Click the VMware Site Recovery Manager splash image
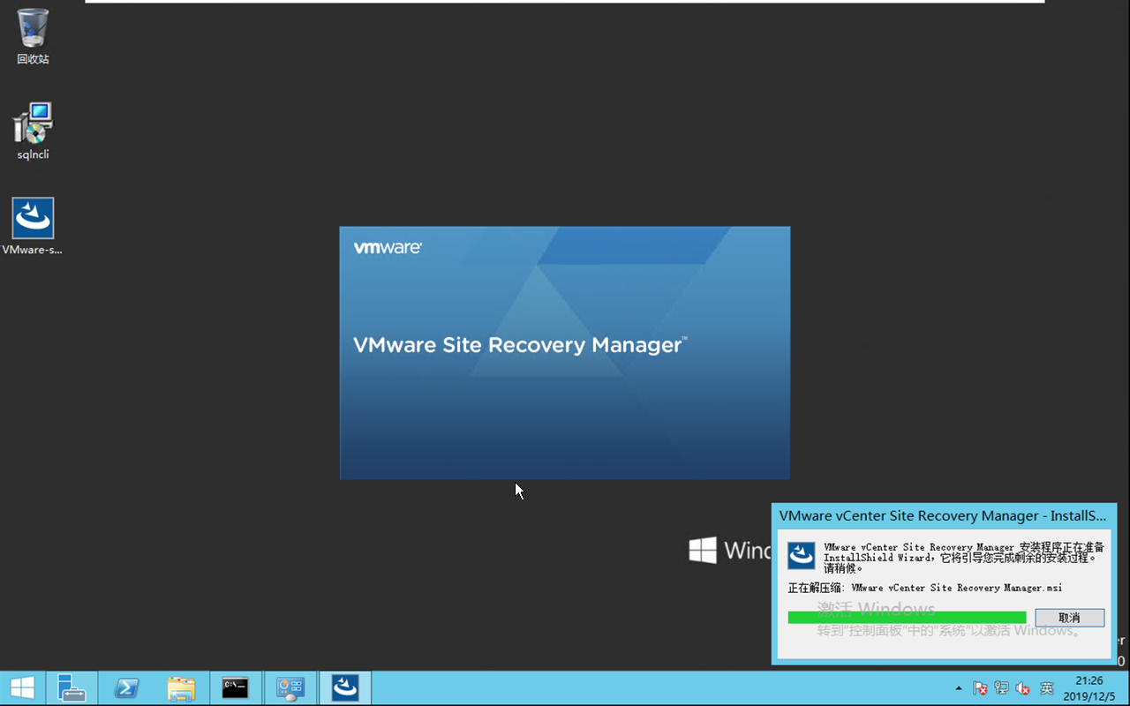The height and width of the screenshot is (706, 1130). tap(565, 353)
